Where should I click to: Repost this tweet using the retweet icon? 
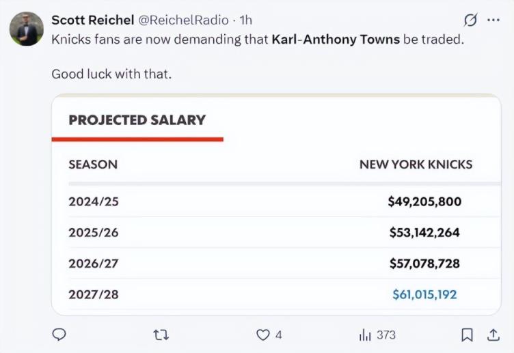click(x=161, y=335)
